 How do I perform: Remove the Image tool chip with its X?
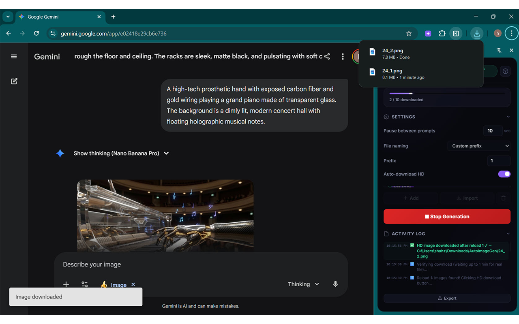[x=133, y=284]
